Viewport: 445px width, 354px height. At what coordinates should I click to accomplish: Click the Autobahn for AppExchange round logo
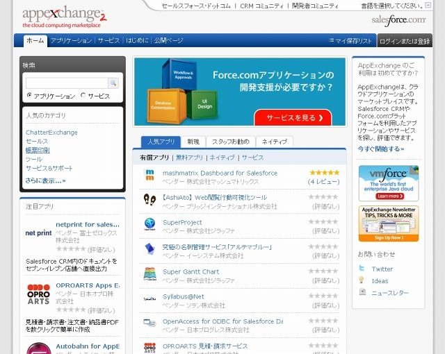(39, 349)
